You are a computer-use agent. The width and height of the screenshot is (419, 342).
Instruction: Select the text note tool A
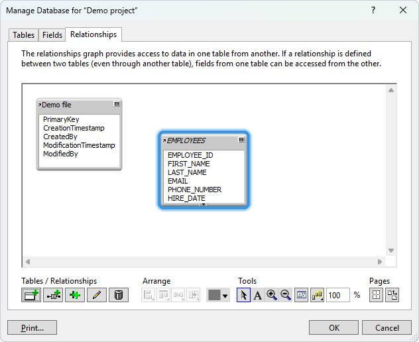tap(258, 295)
